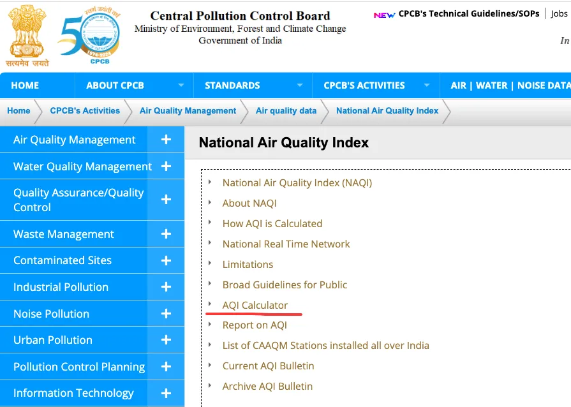Expand Pollution Control Planning plus icon
The image size is (571, 407).
(x=166, y=367)
